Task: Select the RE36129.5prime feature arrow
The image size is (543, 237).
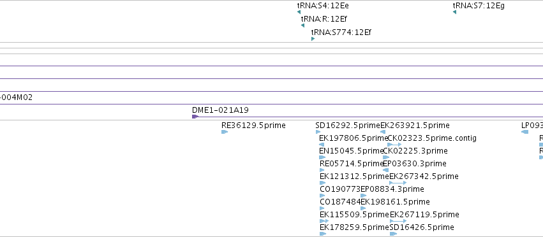Action: (225, 132)
